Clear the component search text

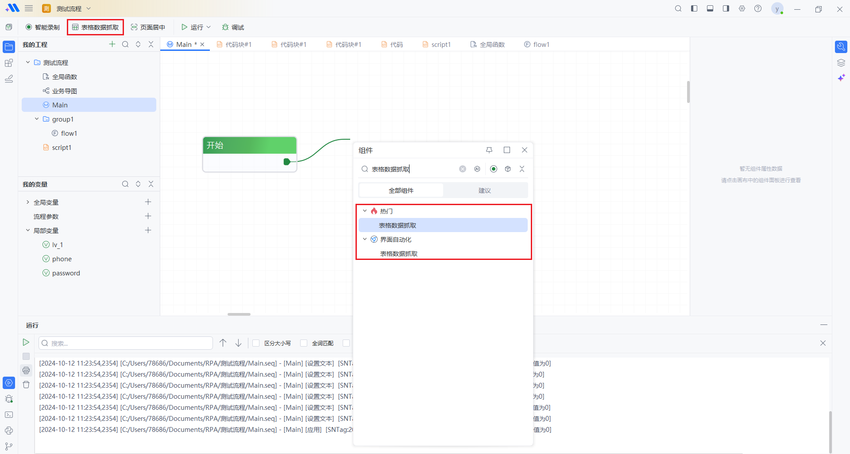pos(463,169)
